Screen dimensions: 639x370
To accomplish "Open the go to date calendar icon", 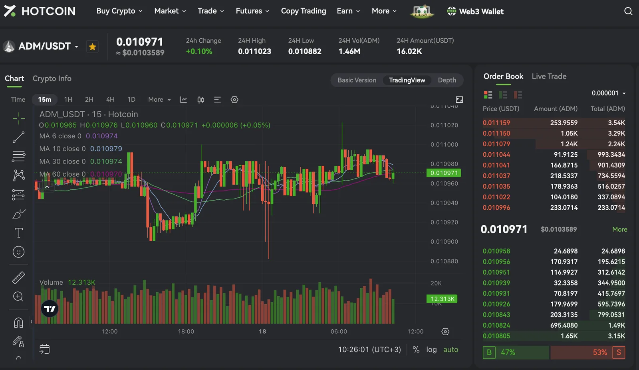I will [44, 349].
